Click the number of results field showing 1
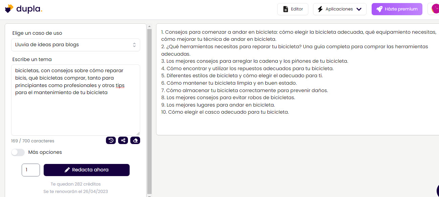The image size is (439, 197). [31, 170]
